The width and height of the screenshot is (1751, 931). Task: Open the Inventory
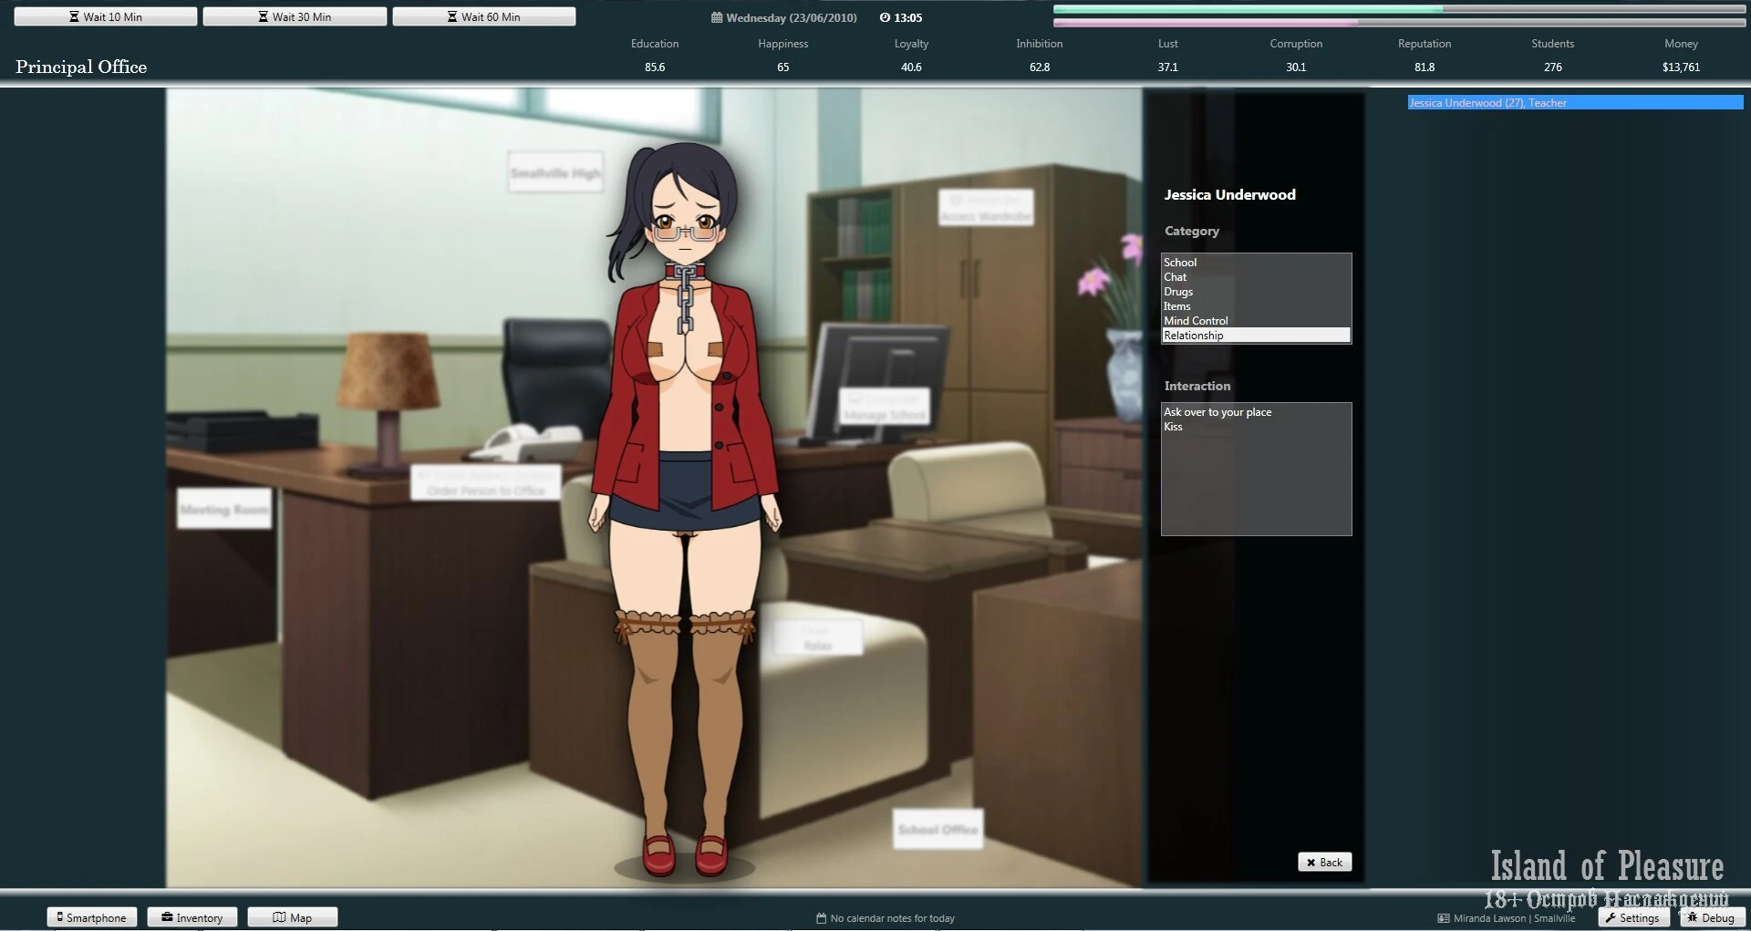point(192,917)
